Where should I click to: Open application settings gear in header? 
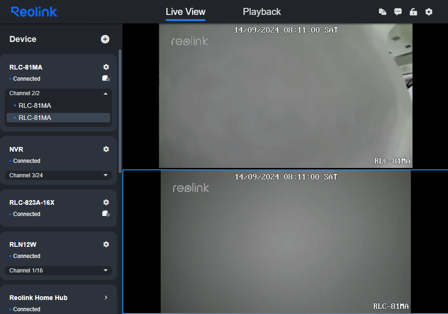click(x=428, y=12)
